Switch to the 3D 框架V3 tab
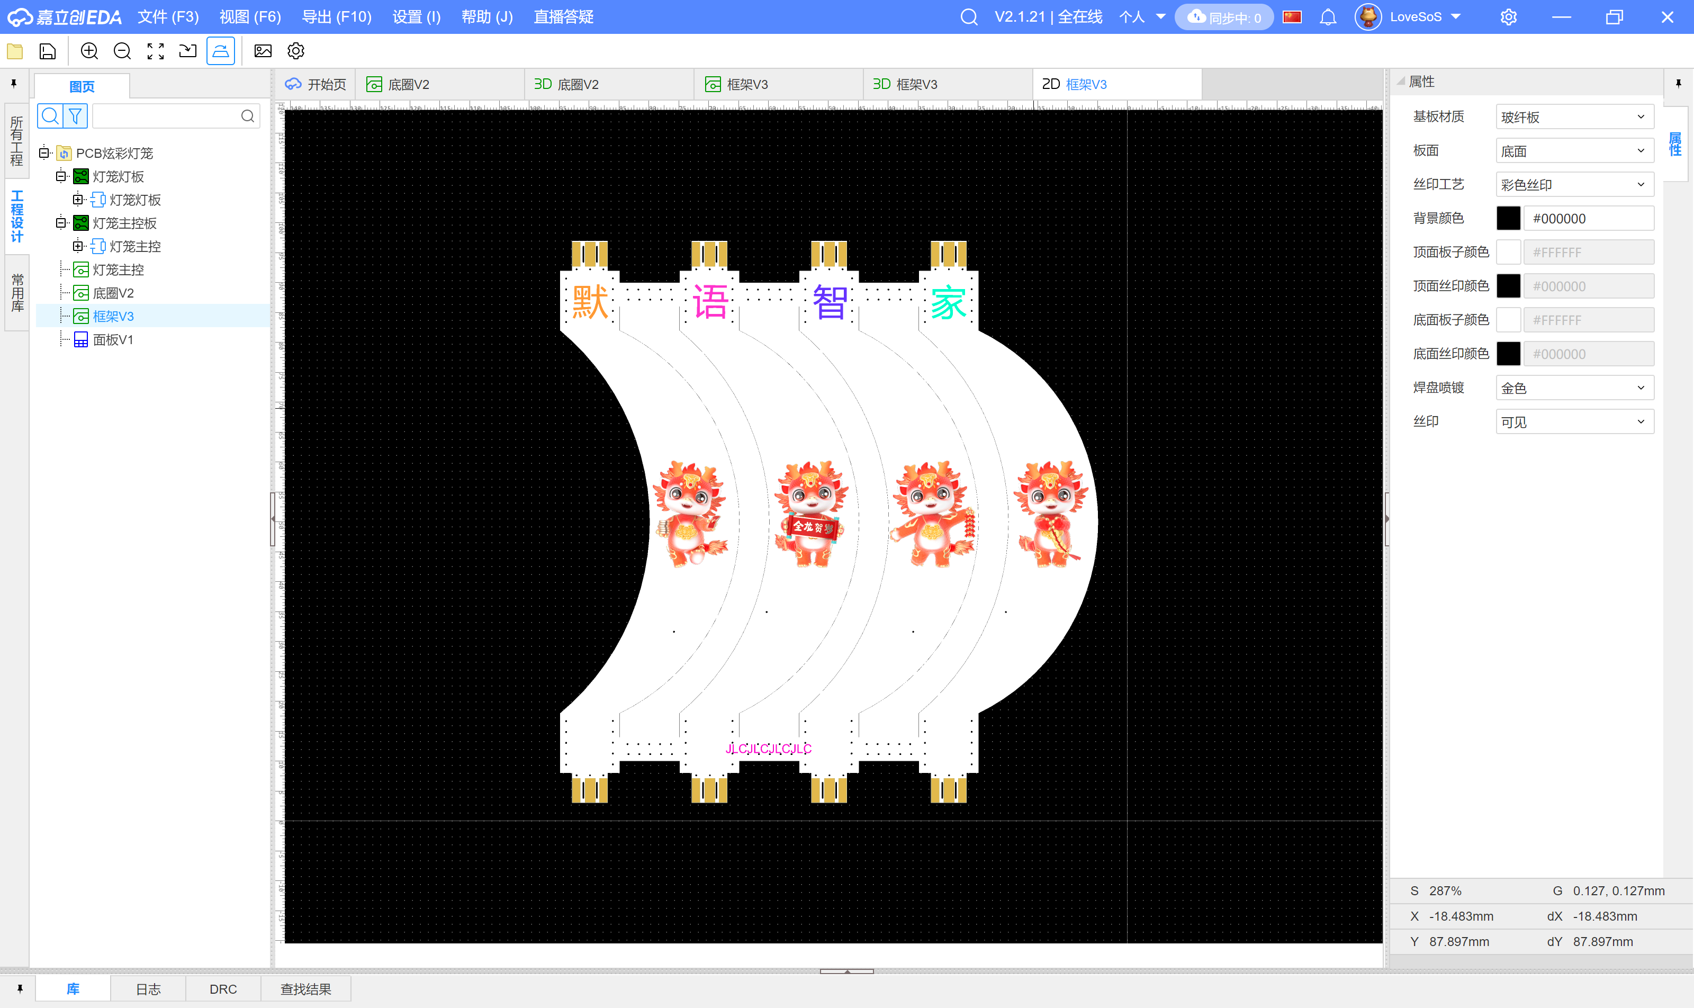The width and height of the screenshot is (1694, 1008). [906, 84]
